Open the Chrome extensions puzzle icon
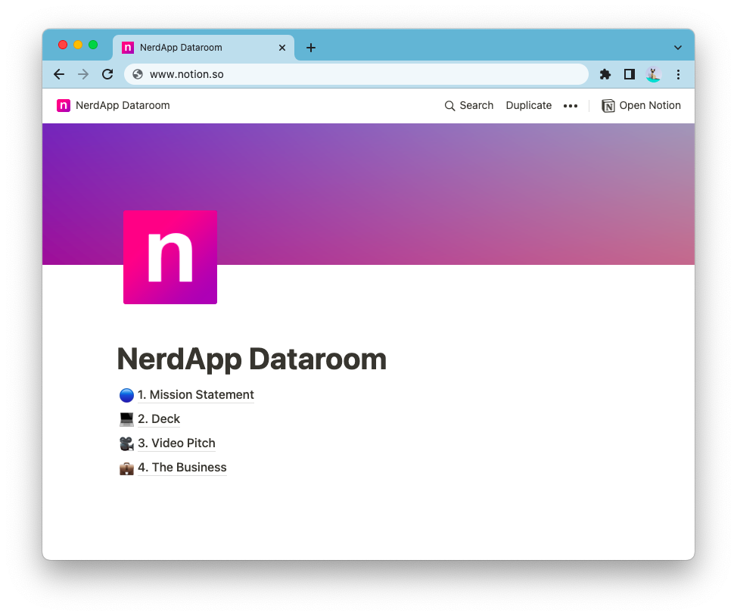737x616 pixels. click(605, 74)
